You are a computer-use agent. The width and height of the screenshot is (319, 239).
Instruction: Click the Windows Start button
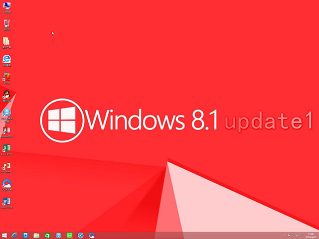tap(4, 235)
